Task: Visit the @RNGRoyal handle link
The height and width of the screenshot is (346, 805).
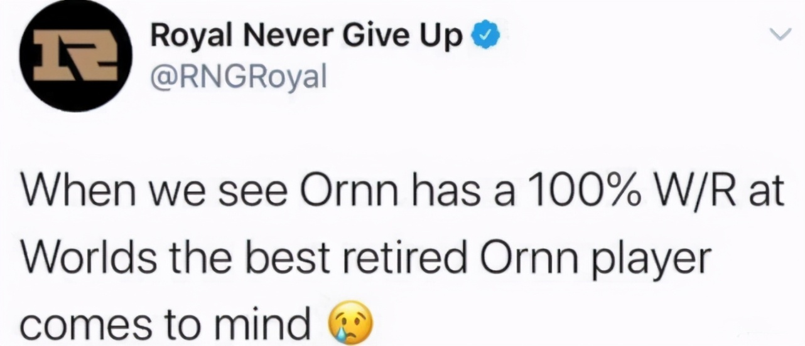Action: pos(239,78)
